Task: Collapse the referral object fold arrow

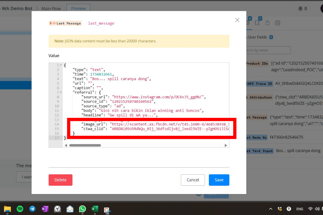Action: coord(61,92)
